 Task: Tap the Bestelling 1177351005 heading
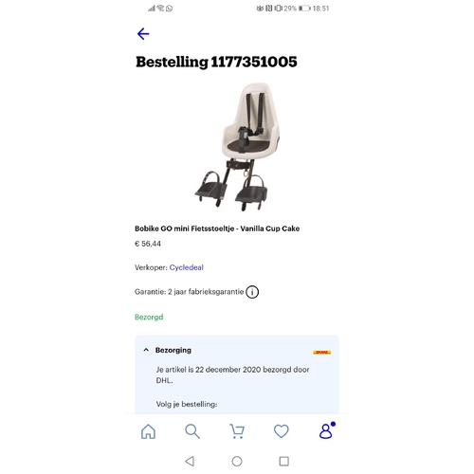click(x=216, y=62)
